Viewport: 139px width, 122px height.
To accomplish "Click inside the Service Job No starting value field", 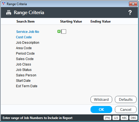I will pos(63,32).
